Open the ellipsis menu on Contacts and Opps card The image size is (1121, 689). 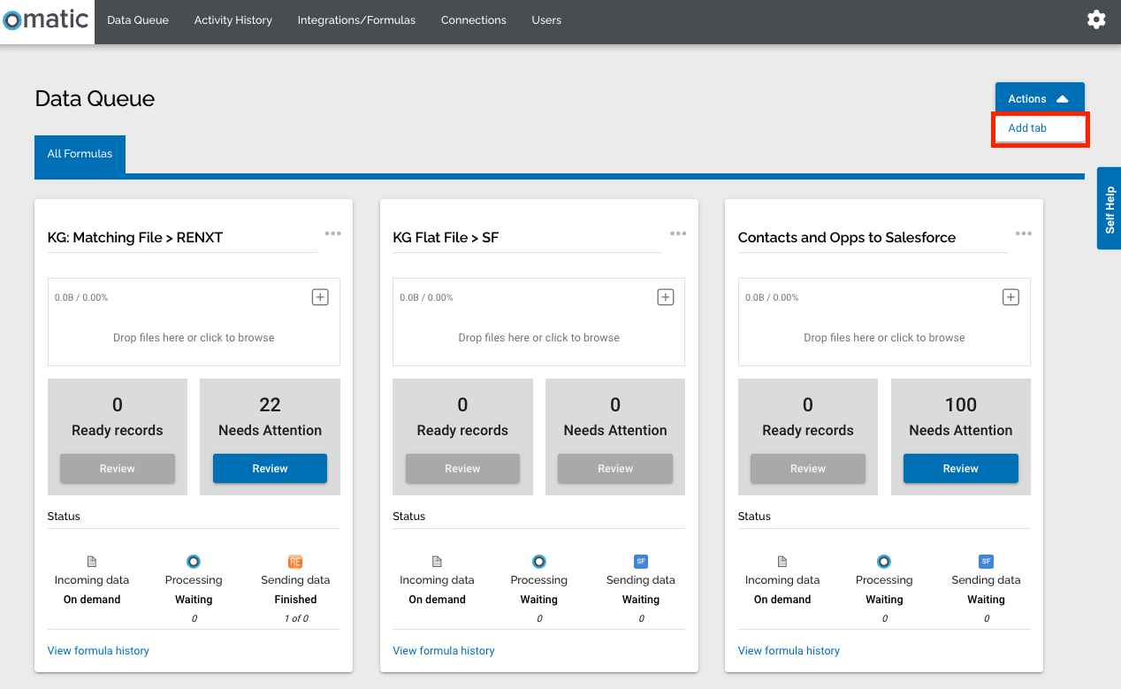[x=1023, y=233]
